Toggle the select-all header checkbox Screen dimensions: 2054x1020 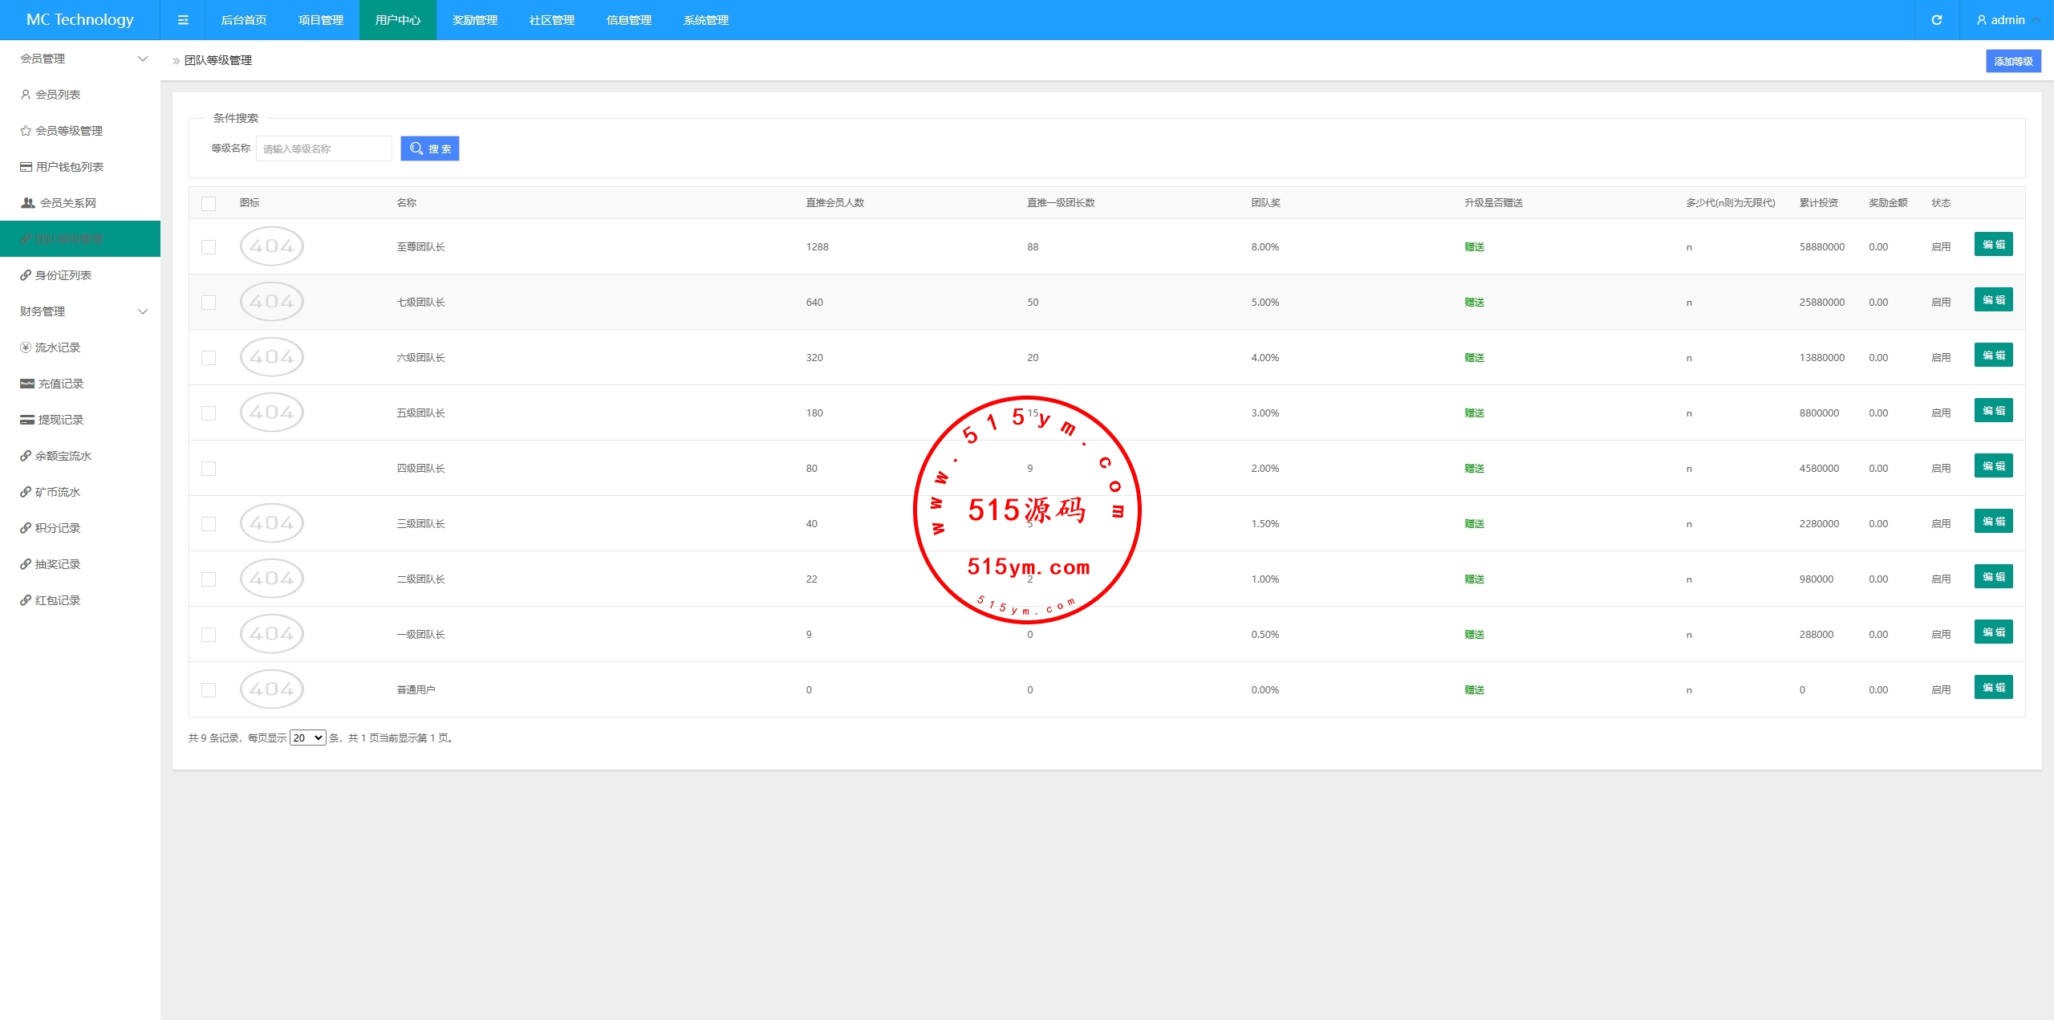click(x=209, y=203)
